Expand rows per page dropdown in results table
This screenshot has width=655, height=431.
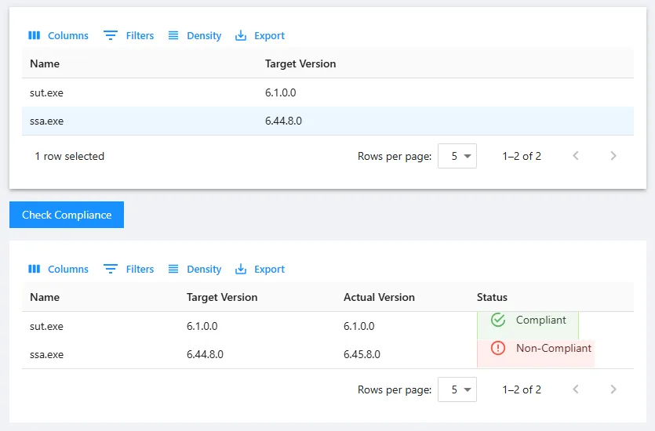pos(457,389)
